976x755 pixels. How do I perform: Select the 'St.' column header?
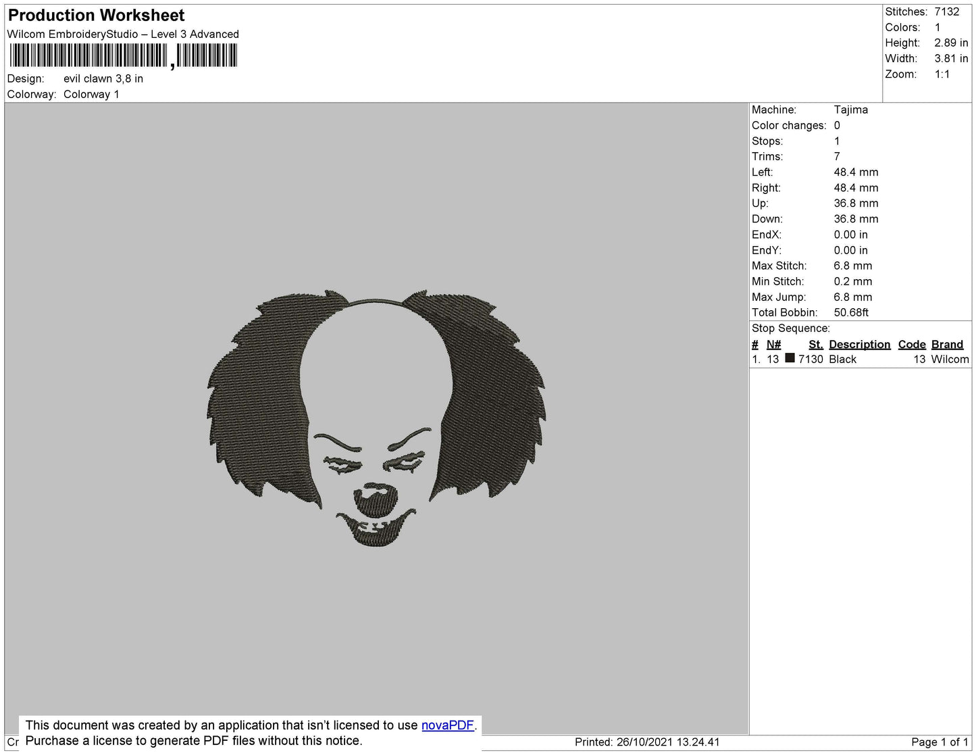click(816, 344)
